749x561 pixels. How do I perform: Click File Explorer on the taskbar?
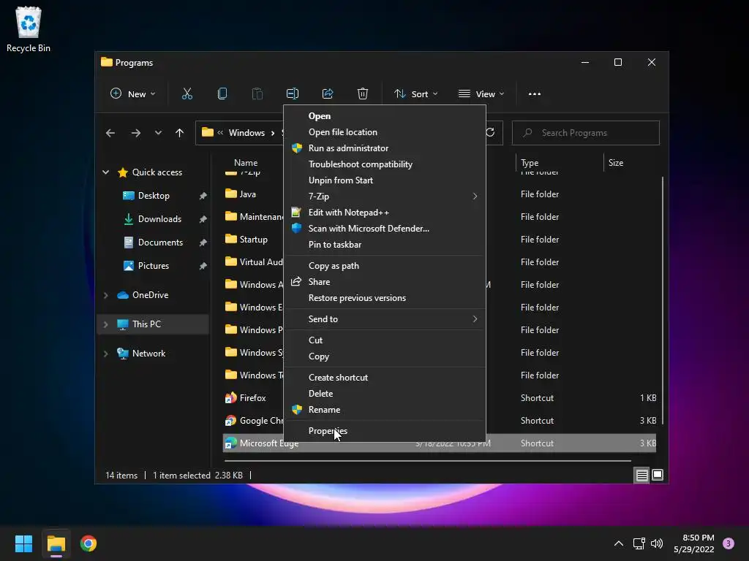point(56,543)
